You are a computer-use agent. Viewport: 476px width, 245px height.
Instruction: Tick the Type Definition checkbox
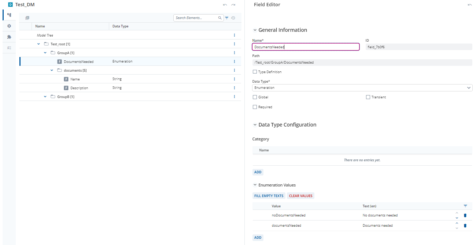255,72
